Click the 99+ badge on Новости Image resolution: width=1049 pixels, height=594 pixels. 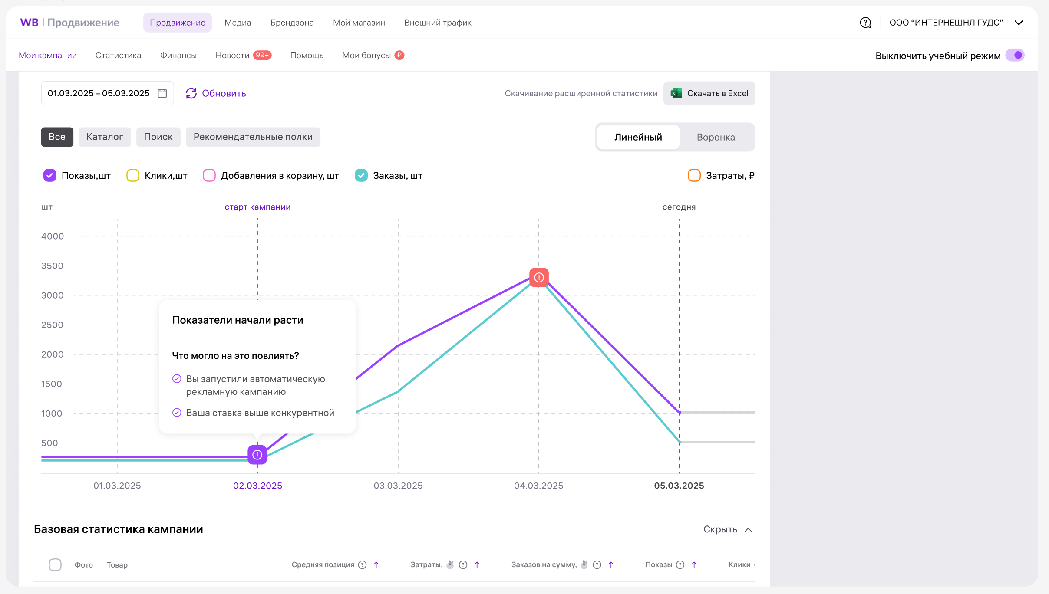click(262, 55)
